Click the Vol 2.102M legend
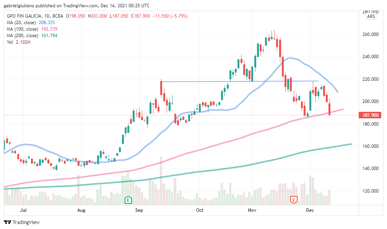 [18, 42]
